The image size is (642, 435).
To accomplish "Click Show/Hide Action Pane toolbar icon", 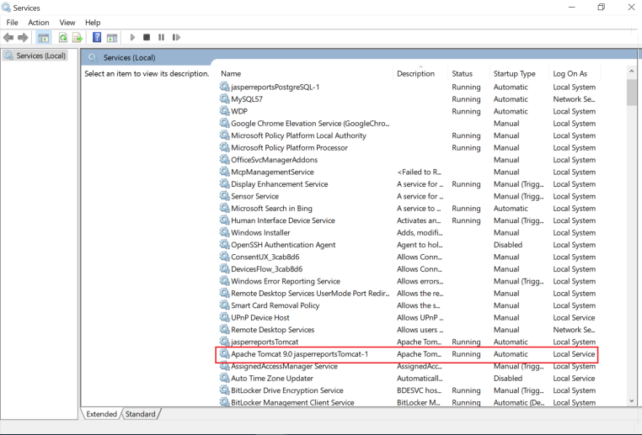I will [x=112, y=38].
